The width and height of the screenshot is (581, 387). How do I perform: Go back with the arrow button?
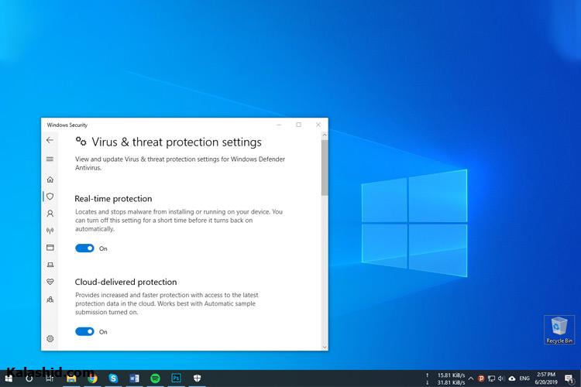pyautogui.click(x=50, y=140)
